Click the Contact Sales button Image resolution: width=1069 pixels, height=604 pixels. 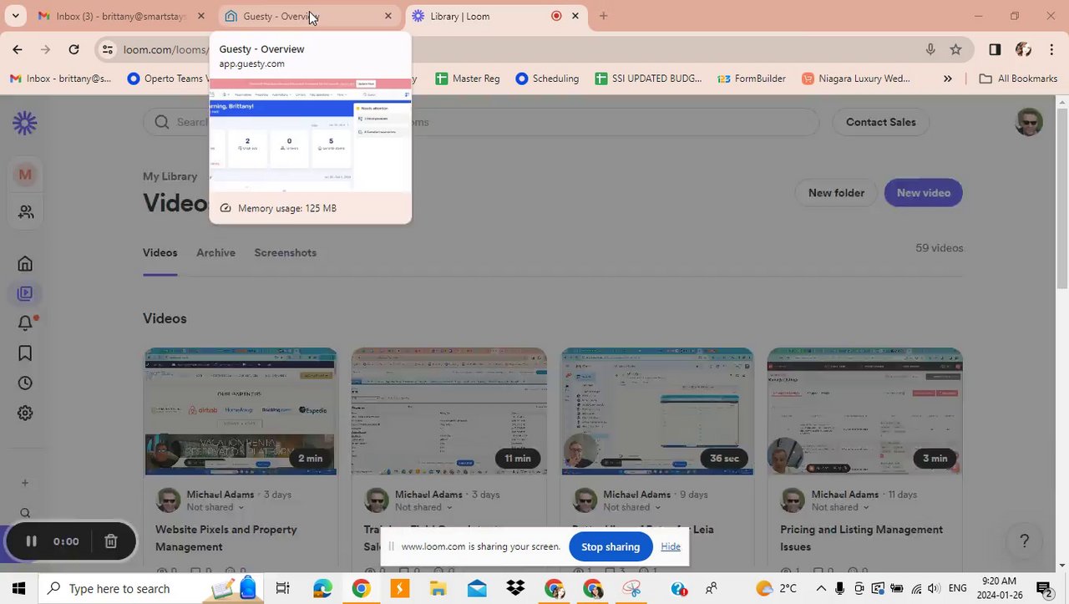click(881, 122)
